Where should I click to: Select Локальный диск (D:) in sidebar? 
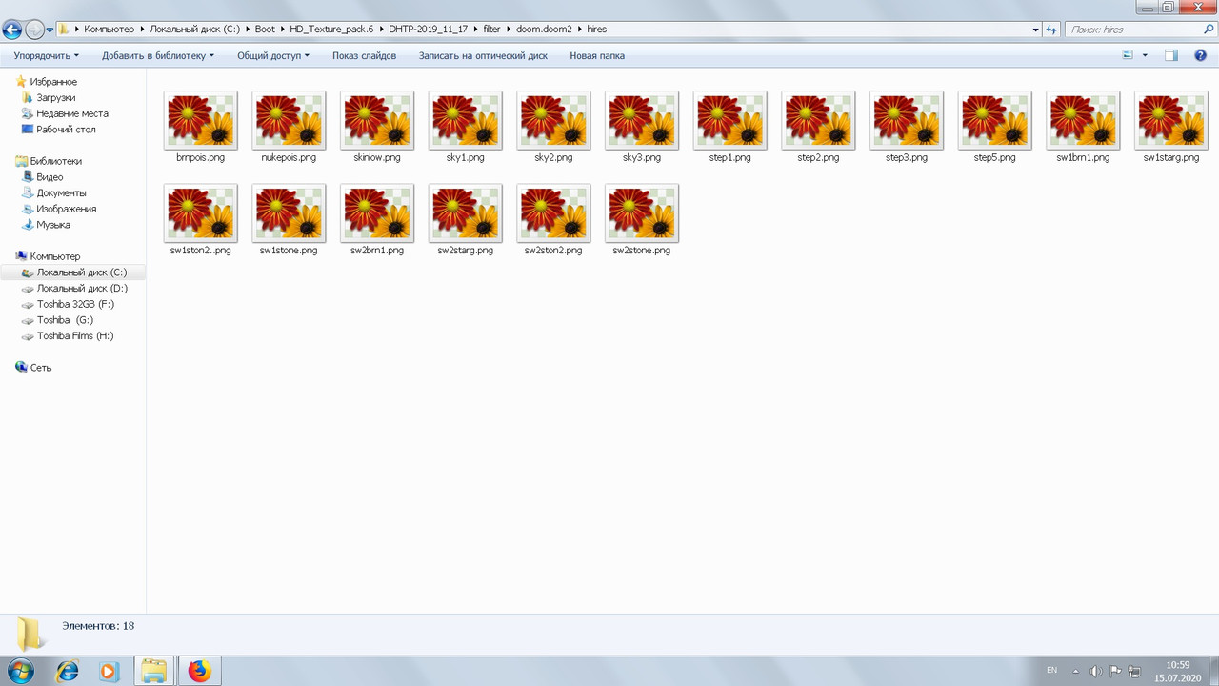click(x=82, y=289)
